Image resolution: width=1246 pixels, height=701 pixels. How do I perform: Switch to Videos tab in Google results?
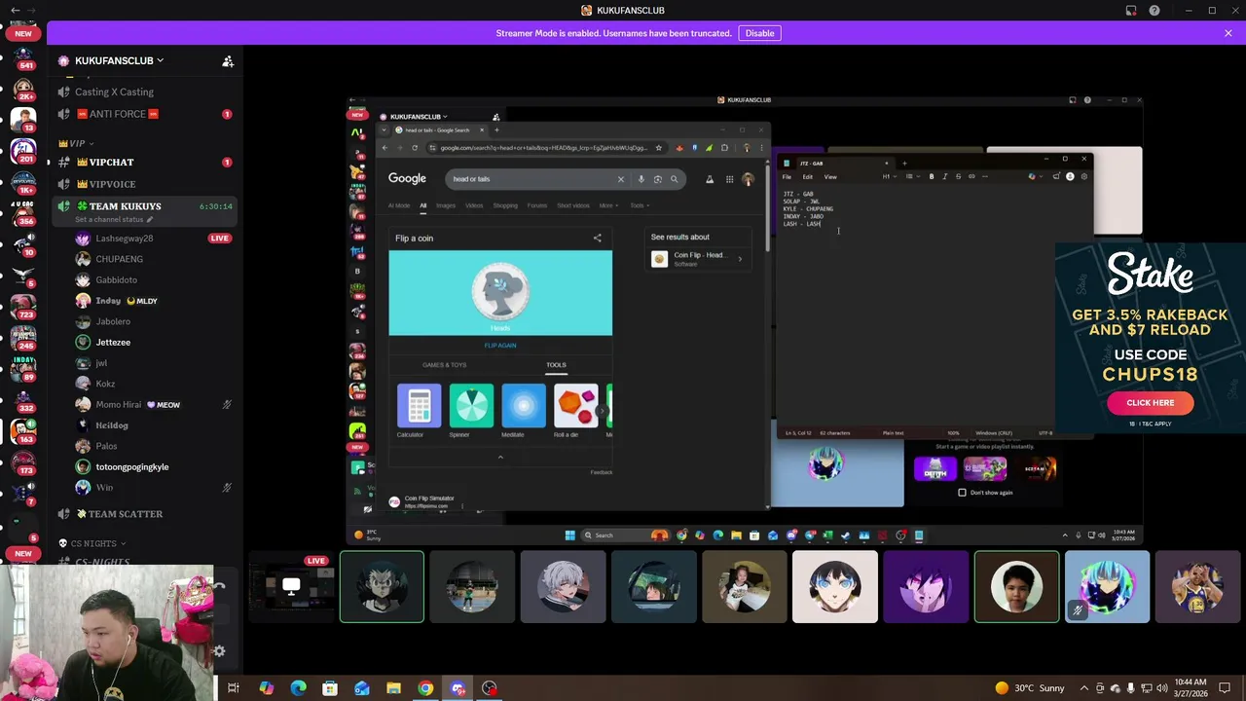474,205
